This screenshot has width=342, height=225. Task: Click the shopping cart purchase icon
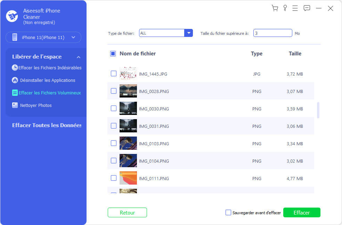pos(275,8)
